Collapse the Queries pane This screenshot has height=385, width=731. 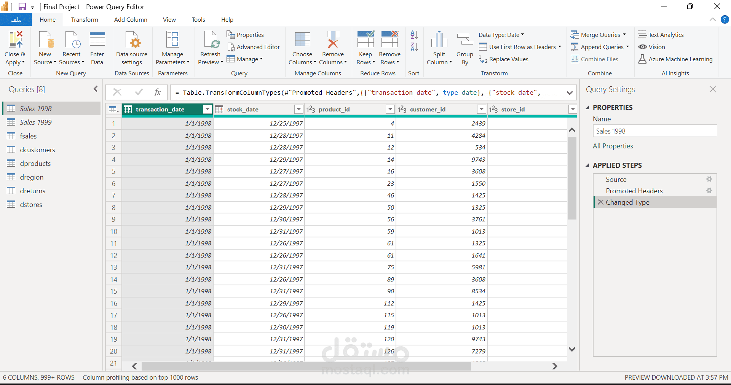click(95, 89)
